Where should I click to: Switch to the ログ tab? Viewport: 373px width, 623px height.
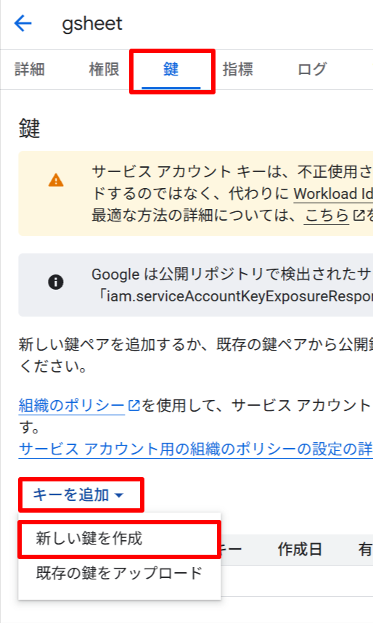312,70
